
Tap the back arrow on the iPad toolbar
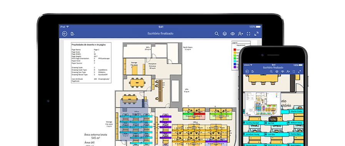(65, 34)
